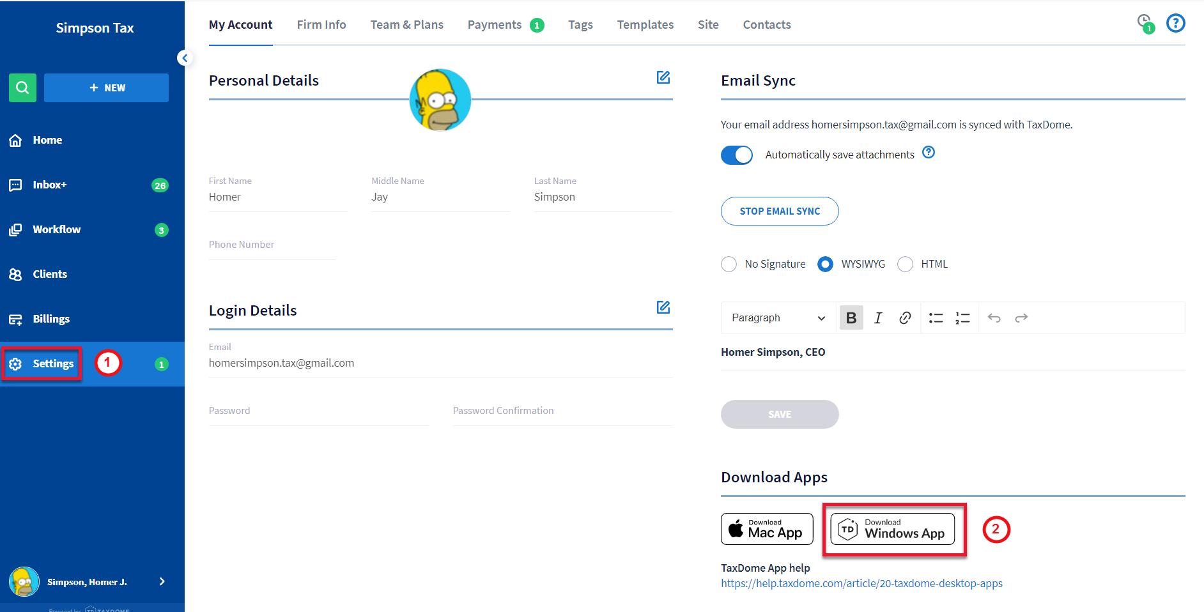Click the STOP EMAIL SYNC button
The height and width of the screenshot is (612, 1204).
pos(779,211)
